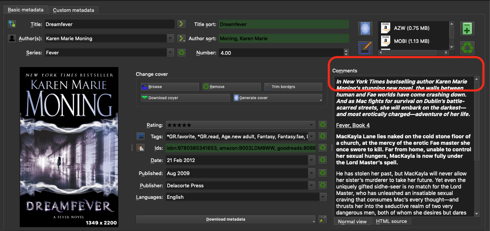The width and height of the screenshot is (490, 231).
Task: Click the Dreamfever cover thumbnail
Action: (69, 147)
